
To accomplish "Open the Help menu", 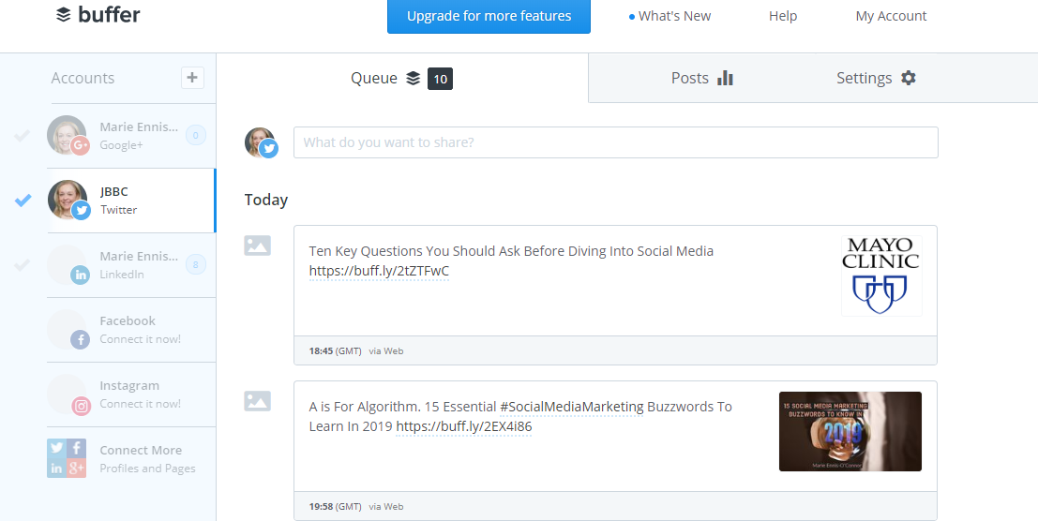I will click(x=782, y=16).
